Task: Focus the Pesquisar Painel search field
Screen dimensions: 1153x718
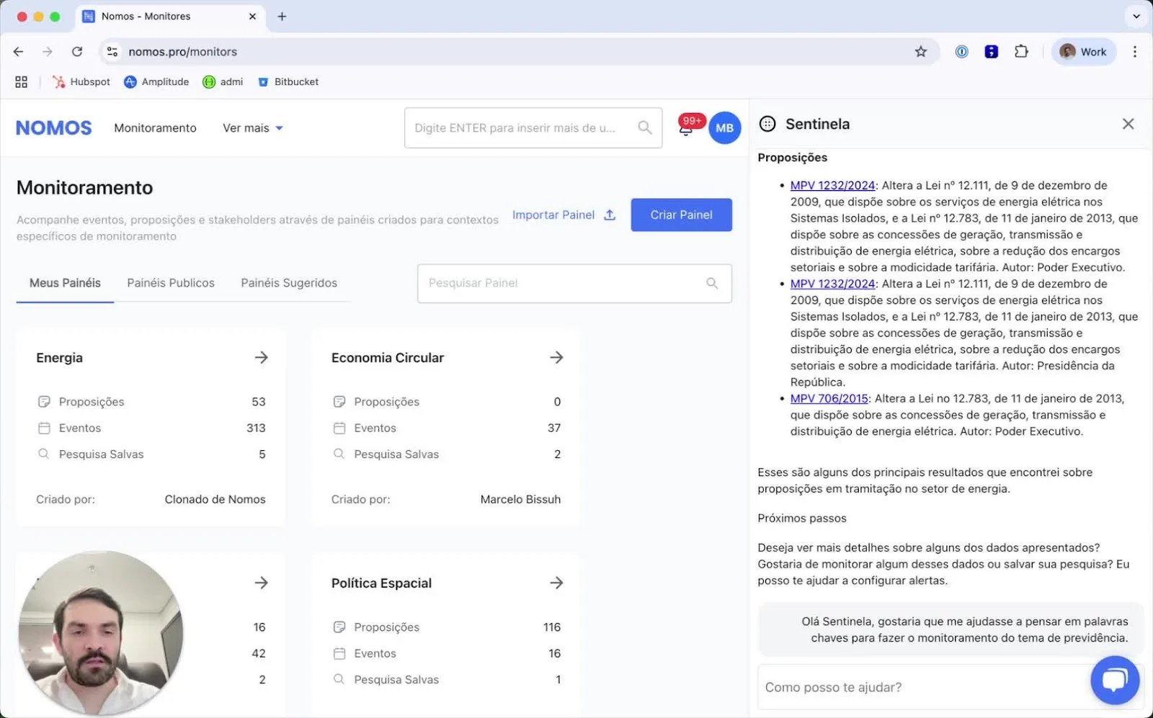Action: point(574,283)
